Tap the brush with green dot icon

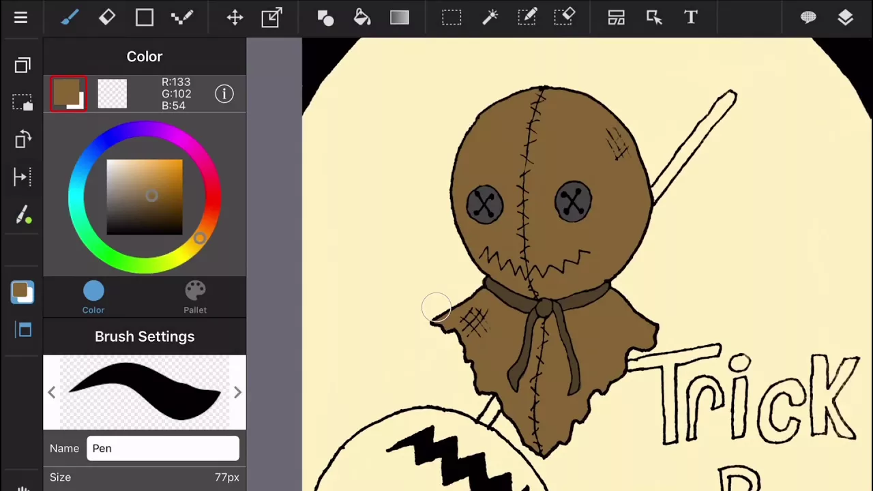coord(23,215)
